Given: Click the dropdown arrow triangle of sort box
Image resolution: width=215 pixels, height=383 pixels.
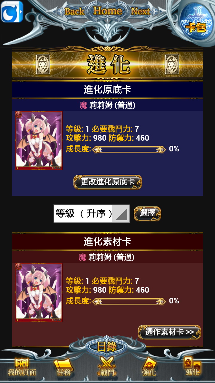Looking at the screenshot, I should [121, 214].
